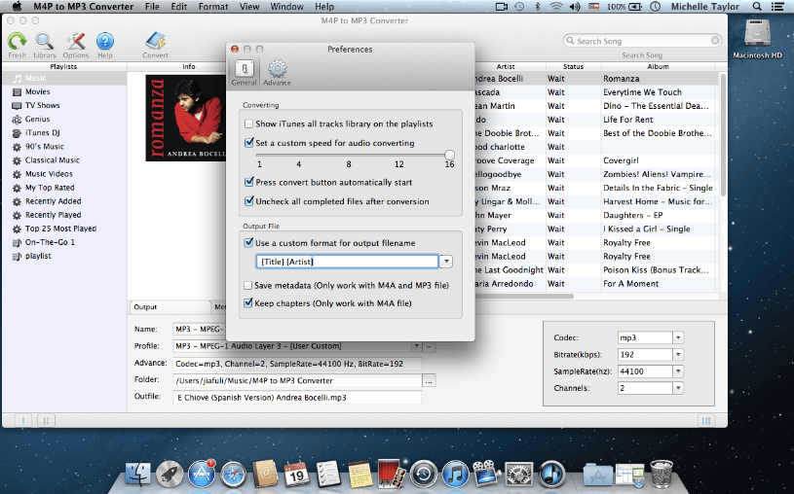Click the Spotlight search menu bar icon

(757, 7)
